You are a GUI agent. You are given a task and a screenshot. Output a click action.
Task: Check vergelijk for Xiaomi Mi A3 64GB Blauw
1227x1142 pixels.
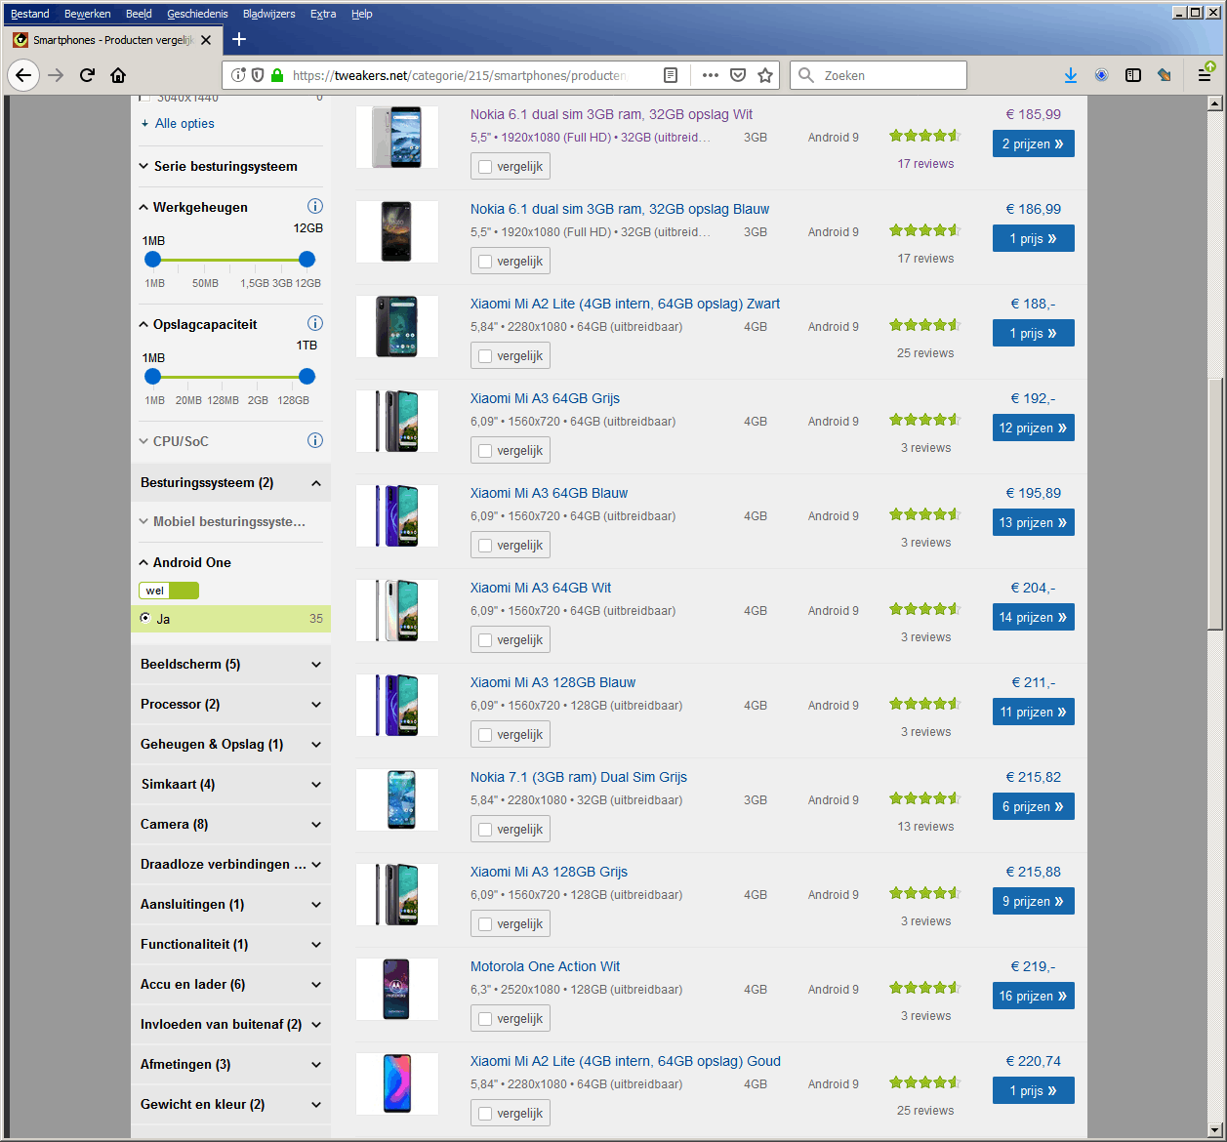pyautogui.click(x=485, y=546)
